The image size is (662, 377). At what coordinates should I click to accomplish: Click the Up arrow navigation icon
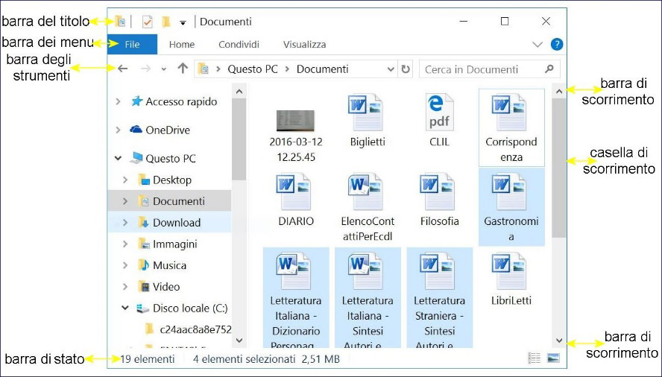[x=183, y=69]
